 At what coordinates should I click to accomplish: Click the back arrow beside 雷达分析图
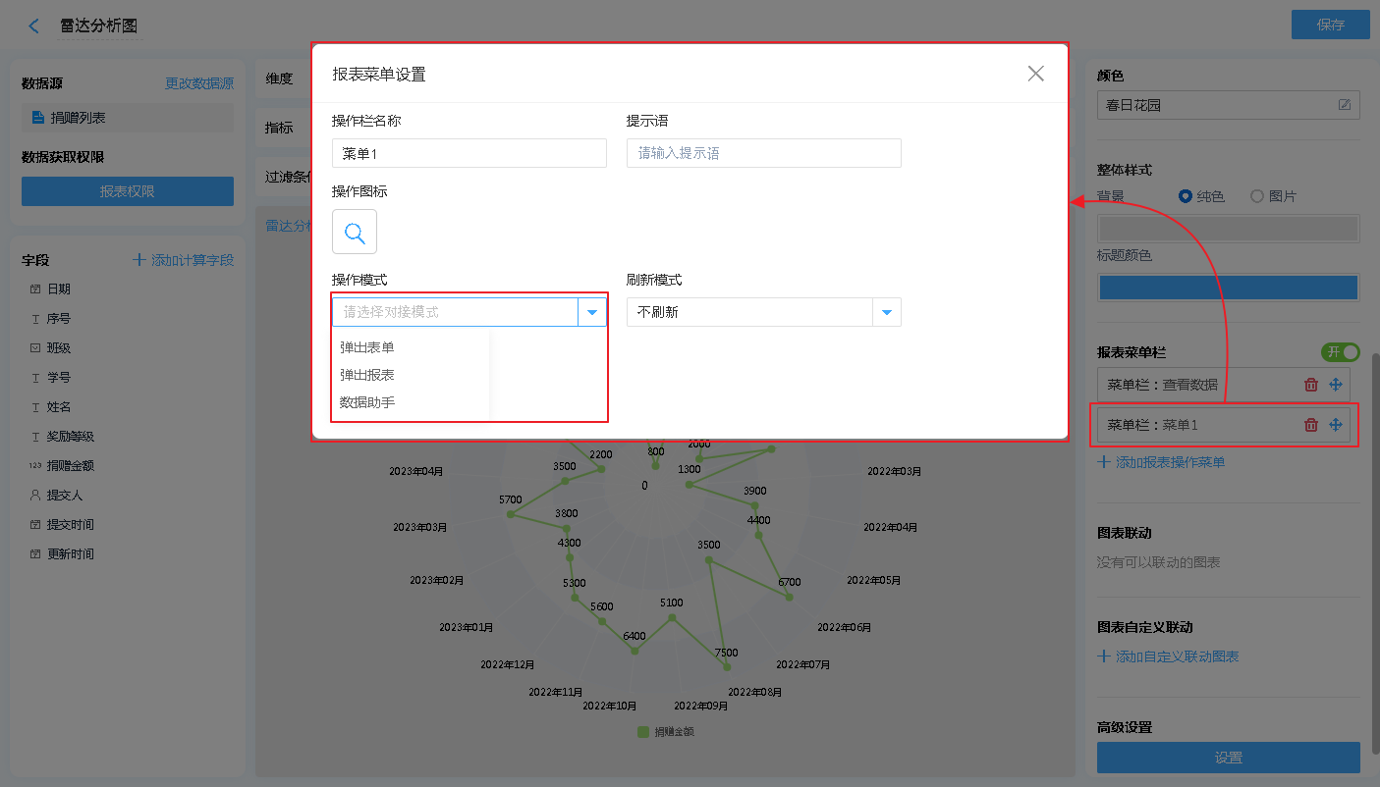click(34, 26)
